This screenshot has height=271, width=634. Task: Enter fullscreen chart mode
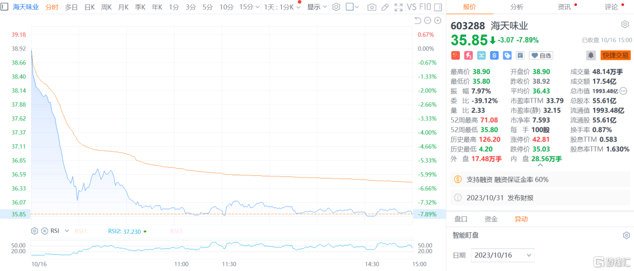coord(398,7)
